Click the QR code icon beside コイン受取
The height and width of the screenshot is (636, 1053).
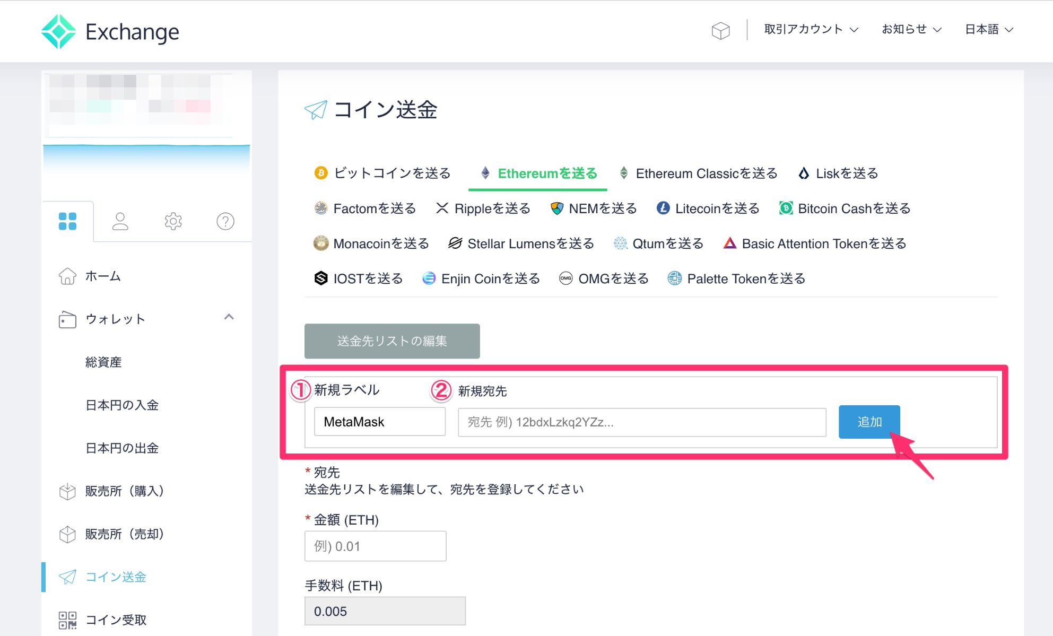coord(67,620)
